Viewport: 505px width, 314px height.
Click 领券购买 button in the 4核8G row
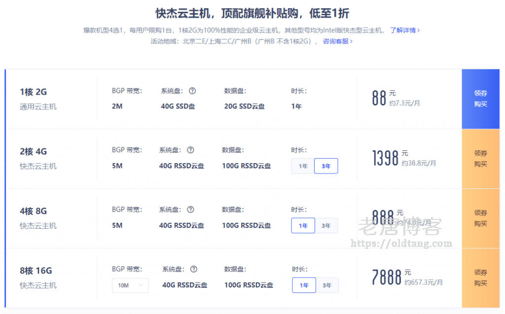[480, 218]
